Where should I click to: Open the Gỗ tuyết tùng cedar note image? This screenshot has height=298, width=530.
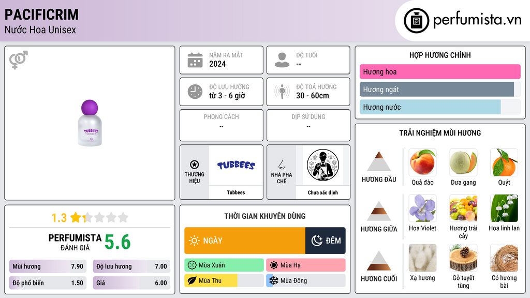tap(463, 258)
